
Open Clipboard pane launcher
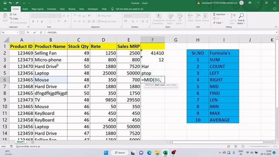[x=28, y=27]
